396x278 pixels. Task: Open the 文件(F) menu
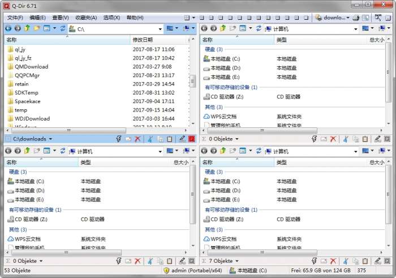click(x=15, y=18)
